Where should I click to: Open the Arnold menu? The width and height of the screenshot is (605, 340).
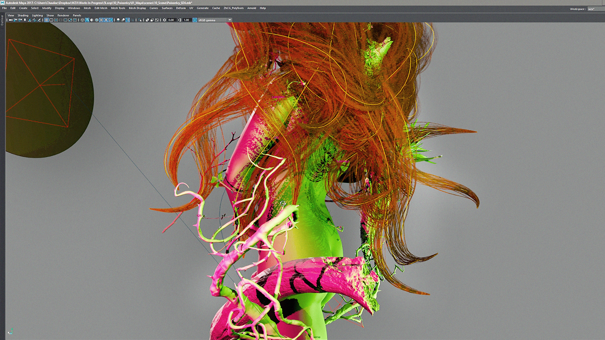click(x=252, y=8)
